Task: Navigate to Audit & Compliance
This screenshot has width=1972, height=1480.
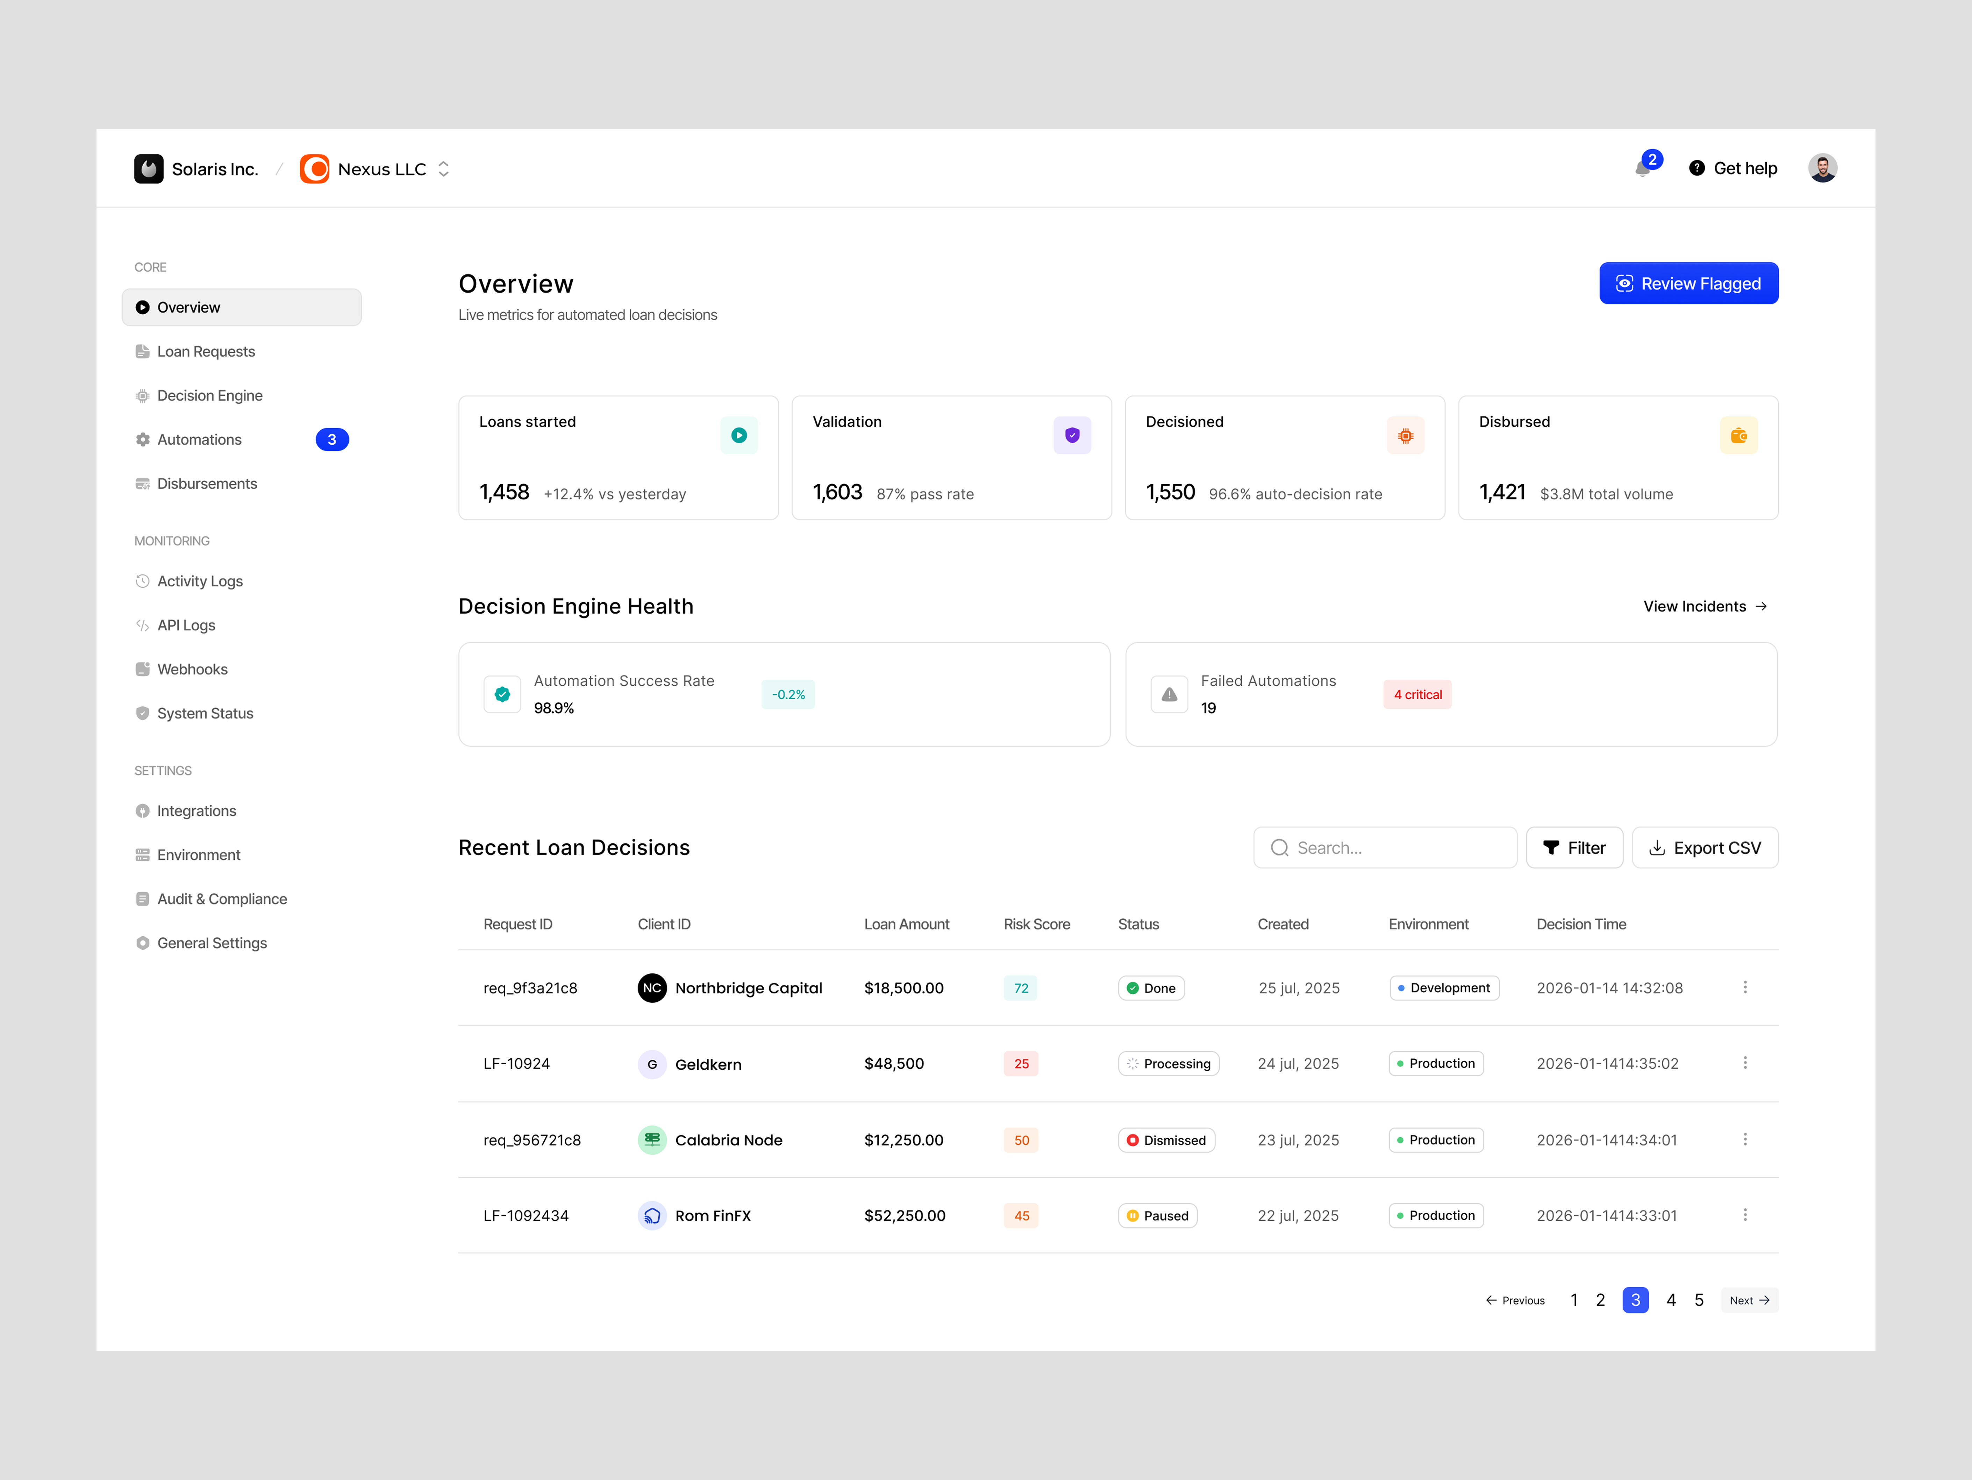Action: 222,899
